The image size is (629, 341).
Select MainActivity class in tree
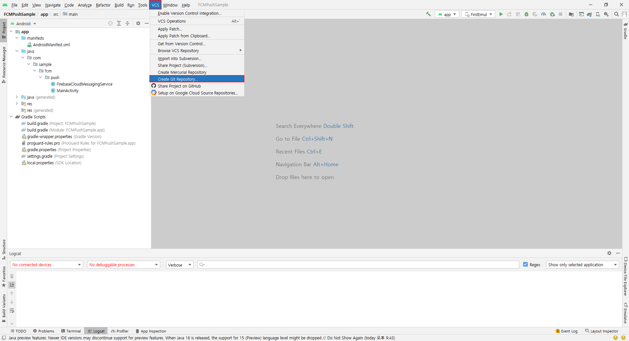(67, 90)
